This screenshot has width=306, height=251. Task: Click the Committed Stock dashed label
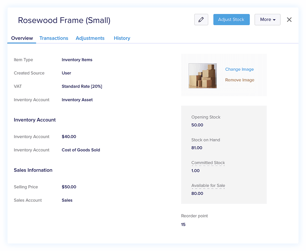[208, 163]
